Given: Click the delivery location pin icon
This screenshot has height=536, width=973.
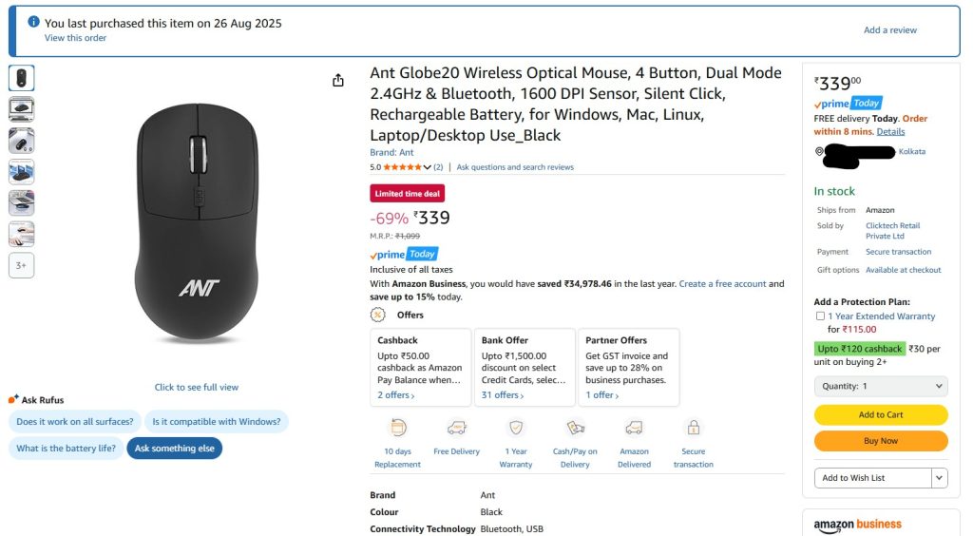Looking at the screenshot, I should [x=819, y=151].
